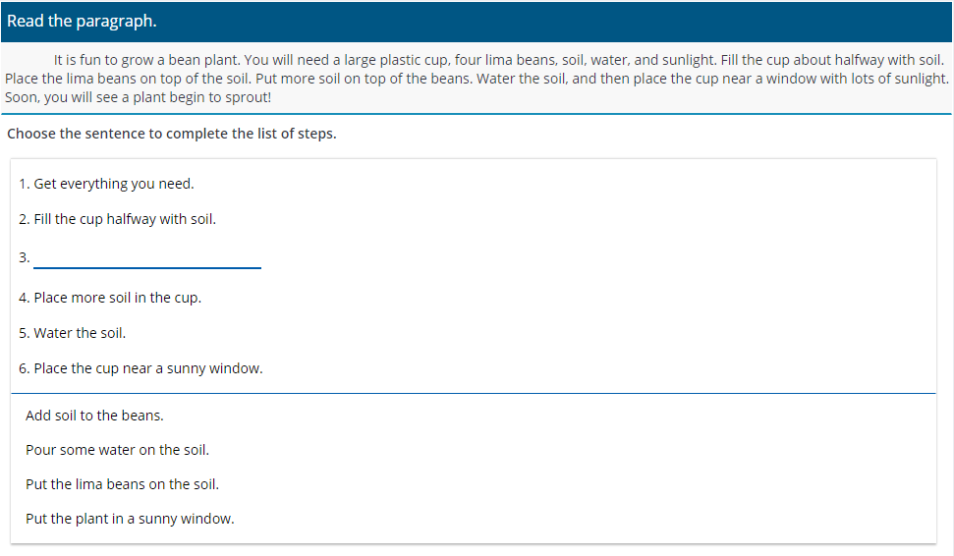Click the number 3 beside the blank
The width and height of the screenshot is (954, 556).
[24, 258]
